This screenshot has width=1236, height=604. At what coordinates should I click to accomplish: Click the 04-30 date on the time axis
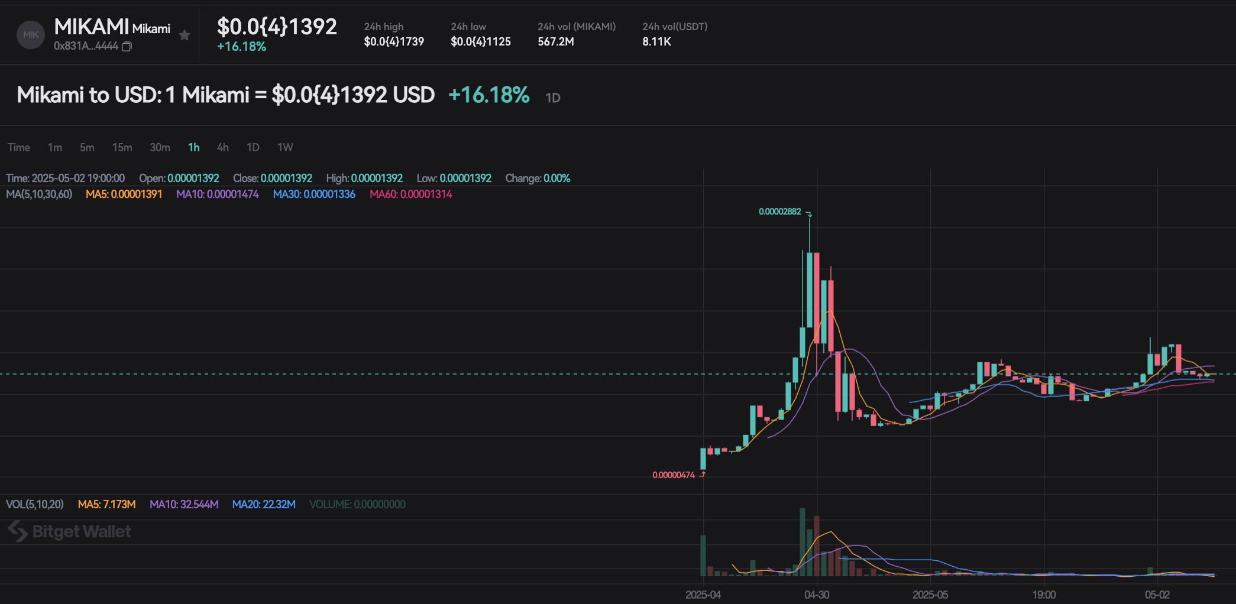point(817,595)
